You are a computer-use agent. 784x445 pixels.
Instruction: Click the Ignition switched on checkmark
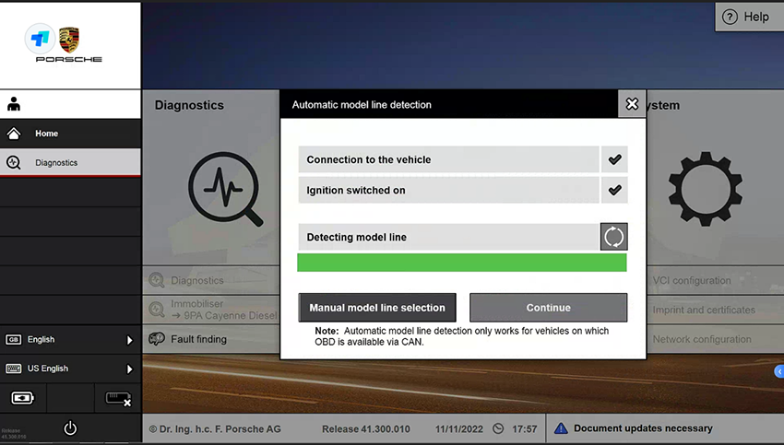point(614,190)
